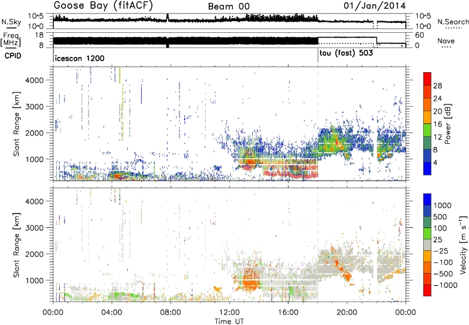Click the date '01/Jan/2014'
This screenshot has height=325, width=469.
click(375, 5)
